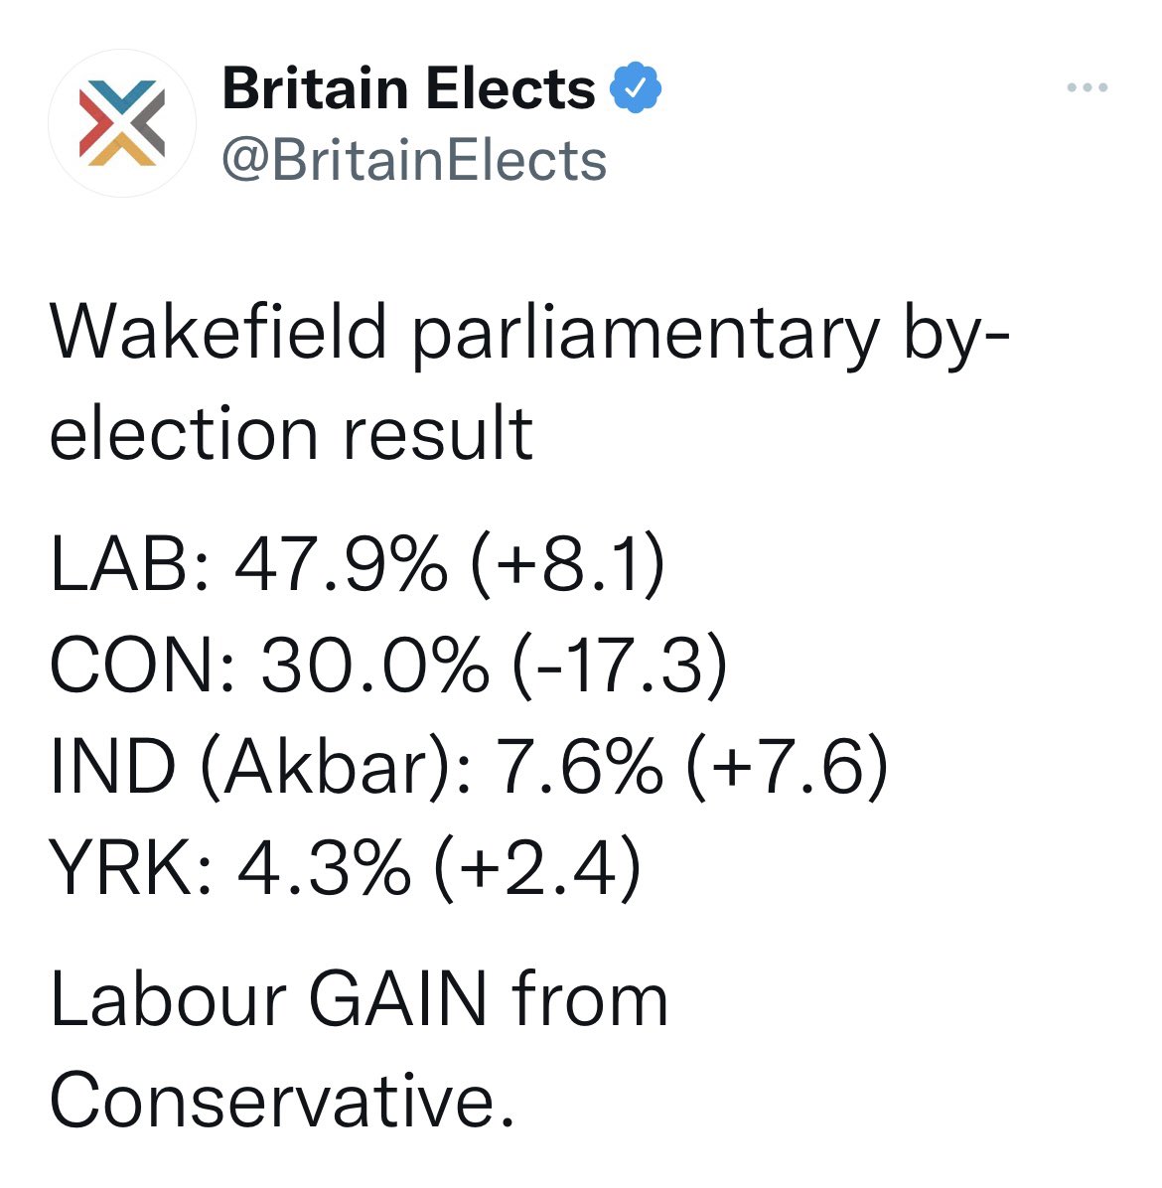The image size is (1162, 1188).
Task: Click the word "Conservative." at the end
Action: pyautogui.click(x=282, y=1101)
